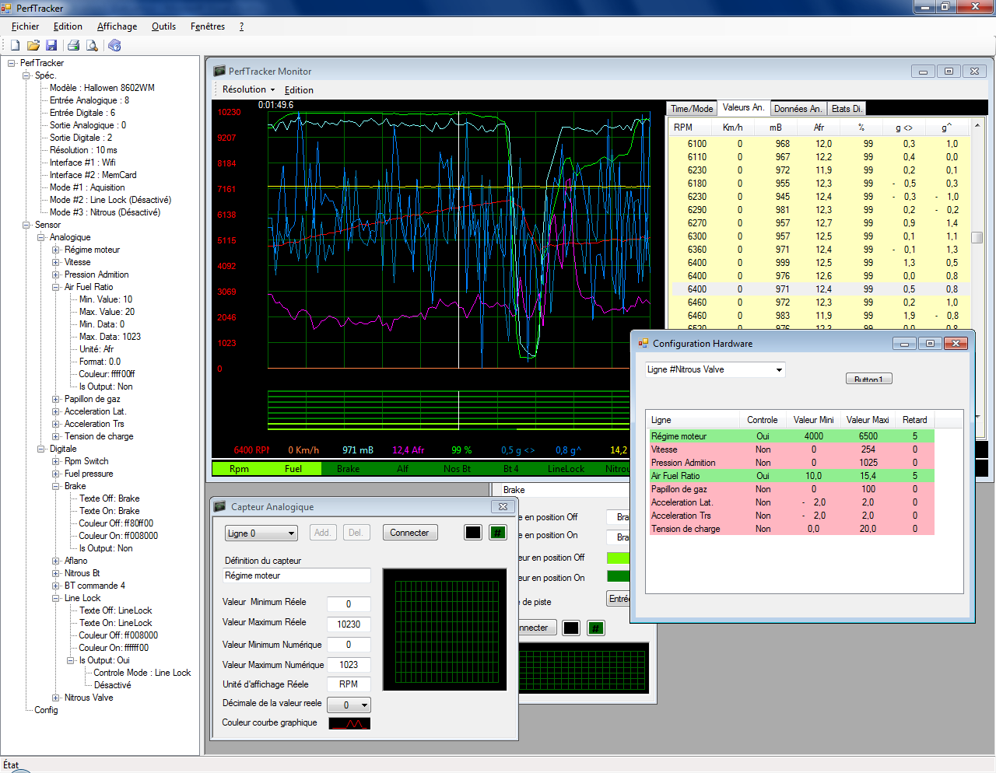The height and width of the screenshot is (773, 996).
Task: Expand the Papillon de gaz tree node
Action: point(56,399)
